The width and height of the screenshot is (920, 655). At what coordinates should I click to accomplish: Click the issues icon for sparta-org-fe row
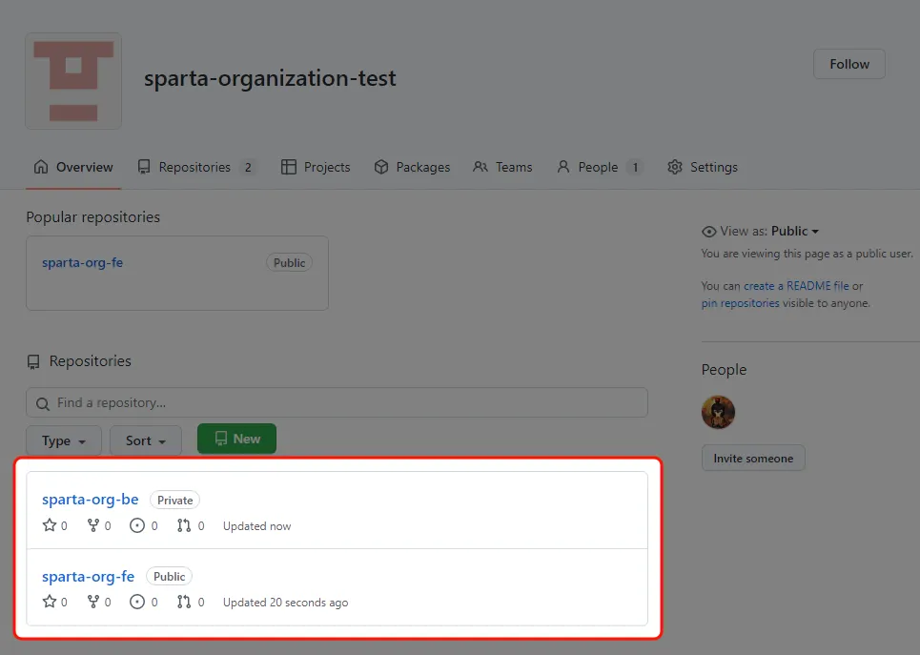[x=137, y=602]
